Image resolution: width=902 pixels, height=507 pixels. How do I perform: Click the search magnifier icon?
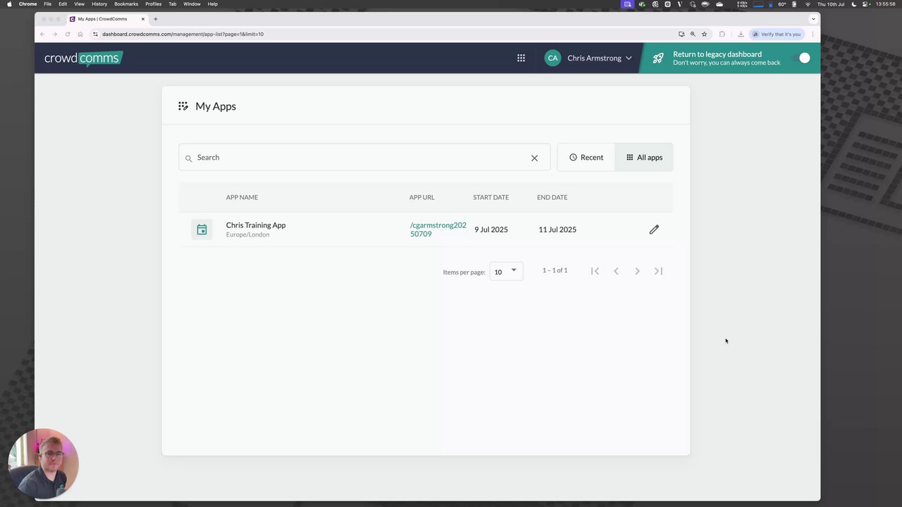coord(188,158)
